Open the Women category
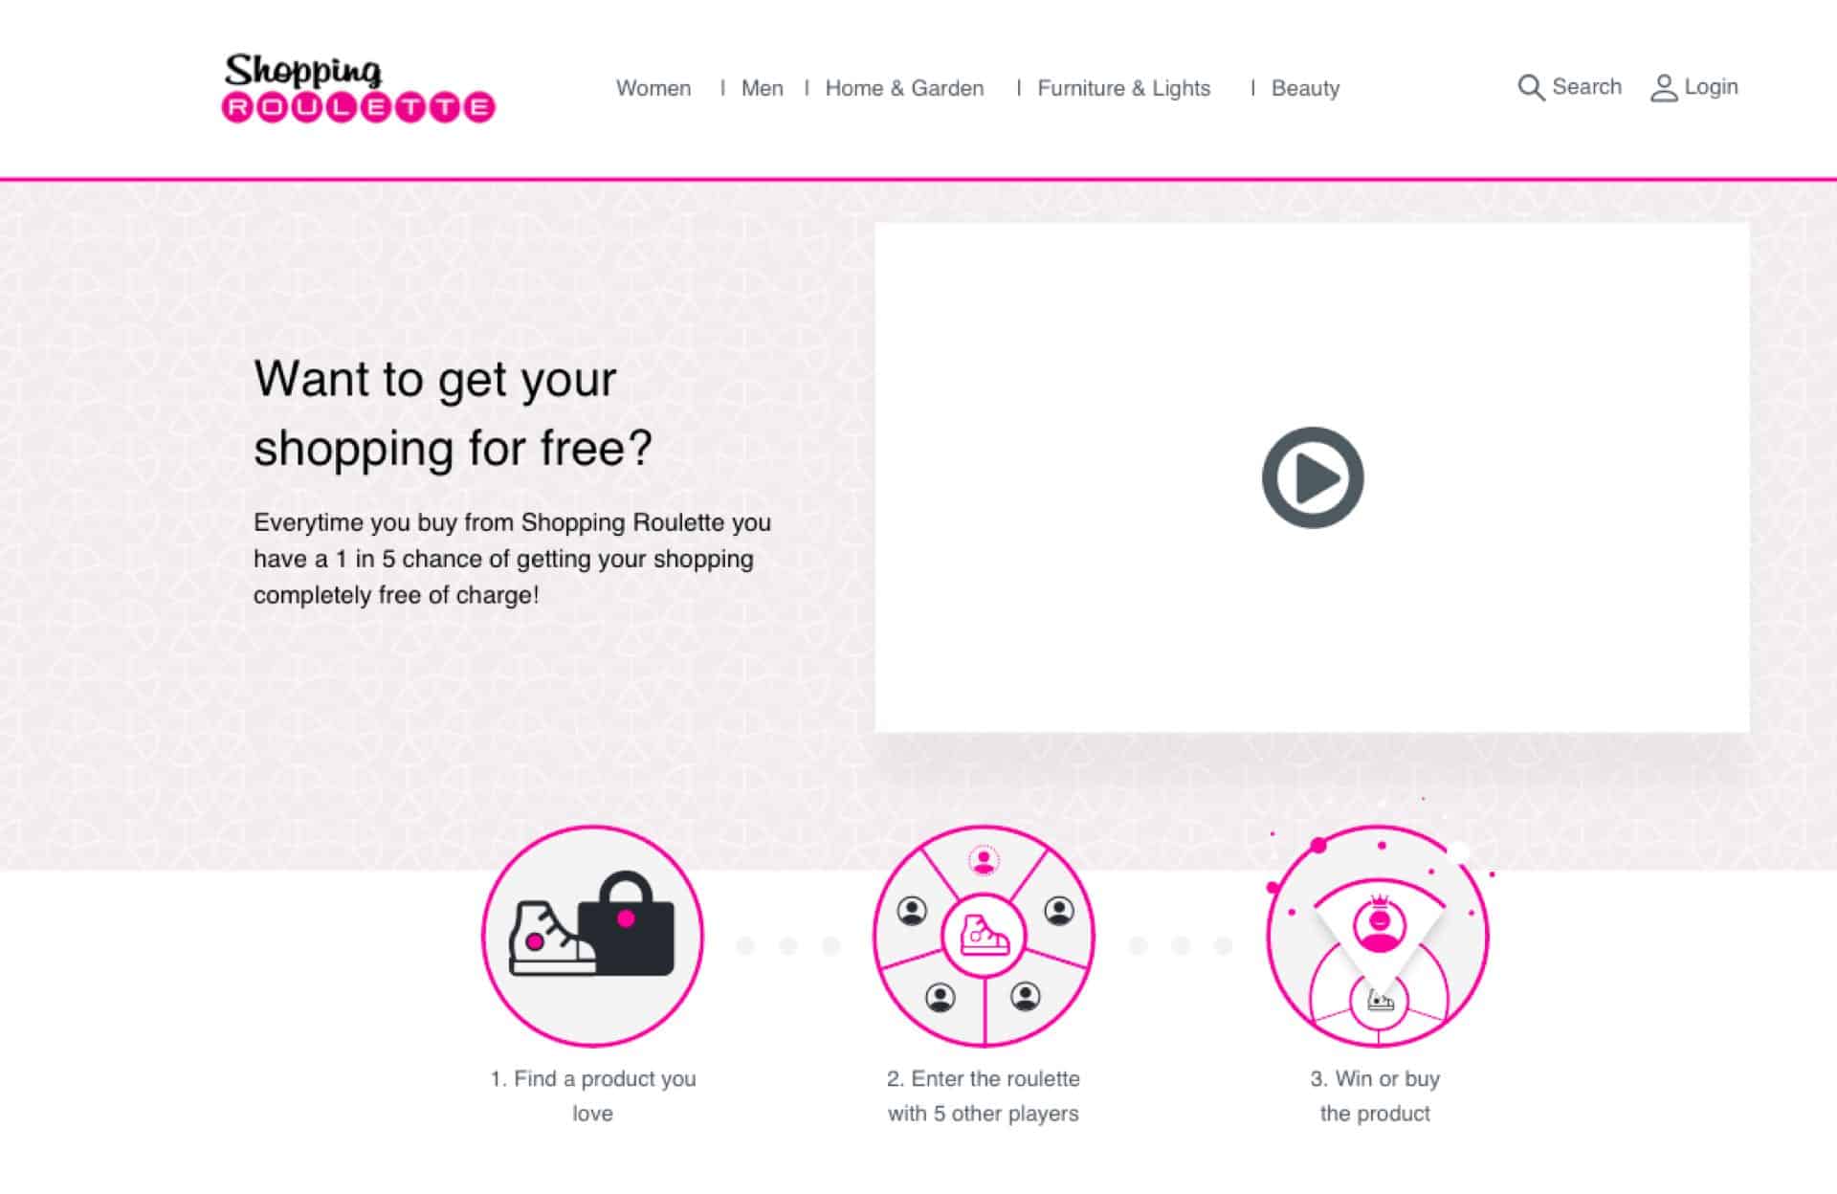This screenshot has width=1837, height=1194. coord(653,88)
